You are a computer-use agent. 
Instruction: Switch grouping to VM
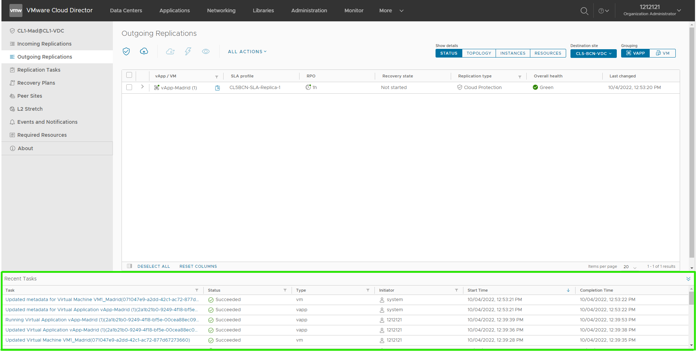click(x=663, y=53)
